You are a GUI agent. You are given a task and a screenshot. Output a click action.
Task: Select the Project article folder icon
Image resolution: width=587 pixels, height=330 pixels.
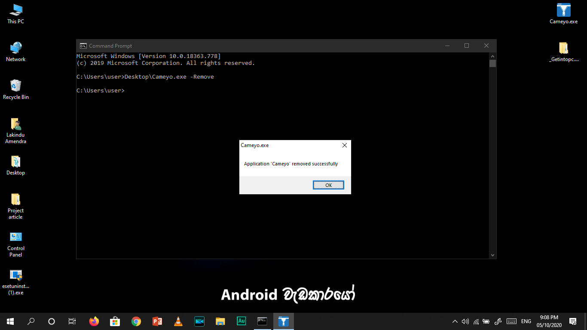coord(16,206)
